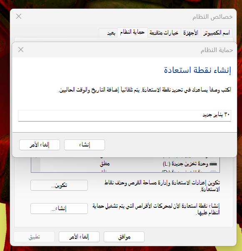
Task: Cancel the restore point dialog with إلغاء الأمر
Action: [x=40, y=145]
